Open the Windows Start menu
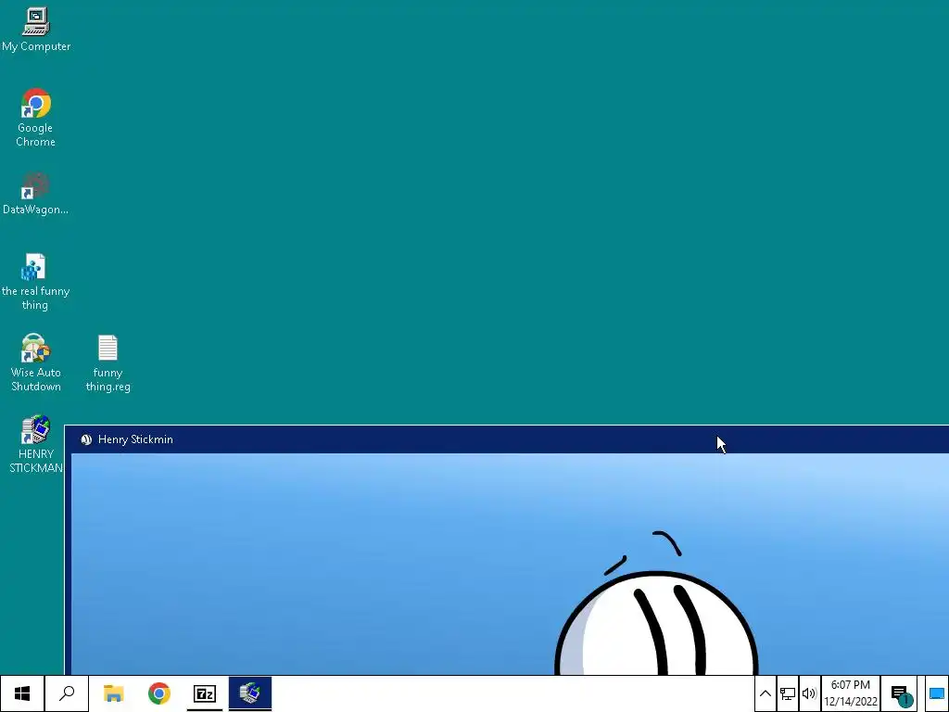The height and width of the screenshot is (712, 949). [22, 693]
